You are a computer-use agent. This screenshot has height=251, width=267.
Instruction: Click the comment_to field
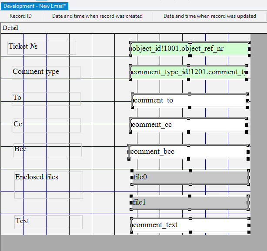[x=189, y=100]
